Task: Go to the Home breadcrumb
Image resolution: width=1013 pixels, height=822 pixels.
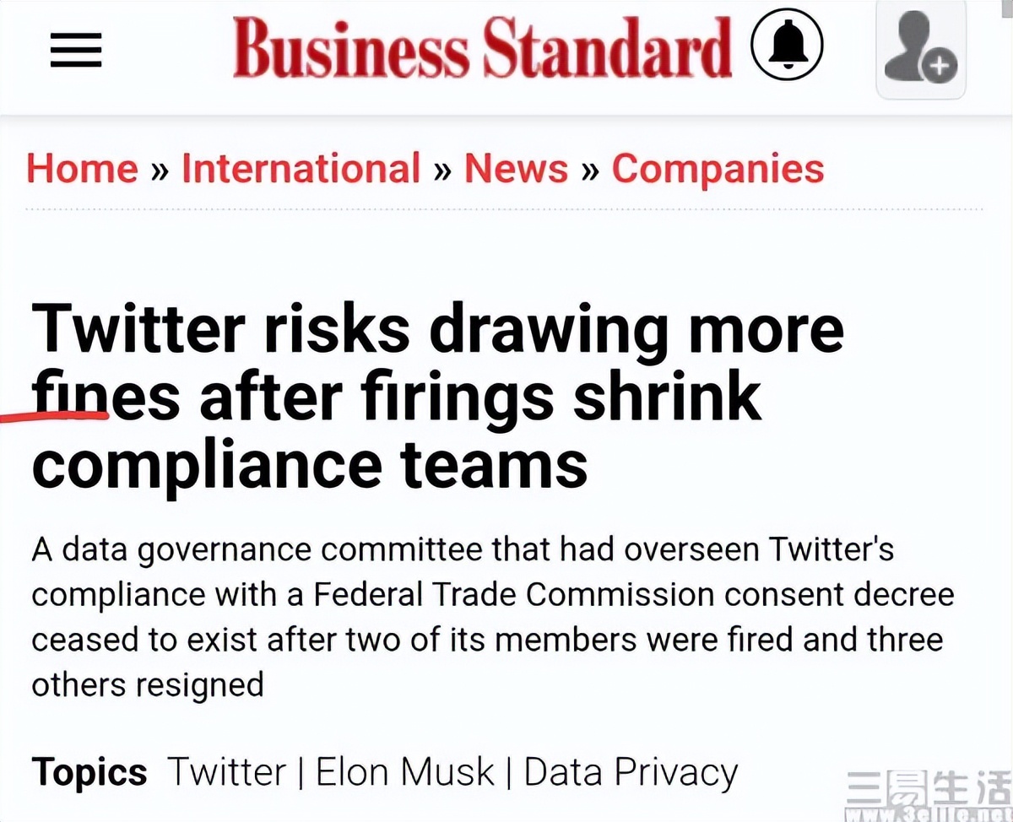Action: [x=82, y=168]
